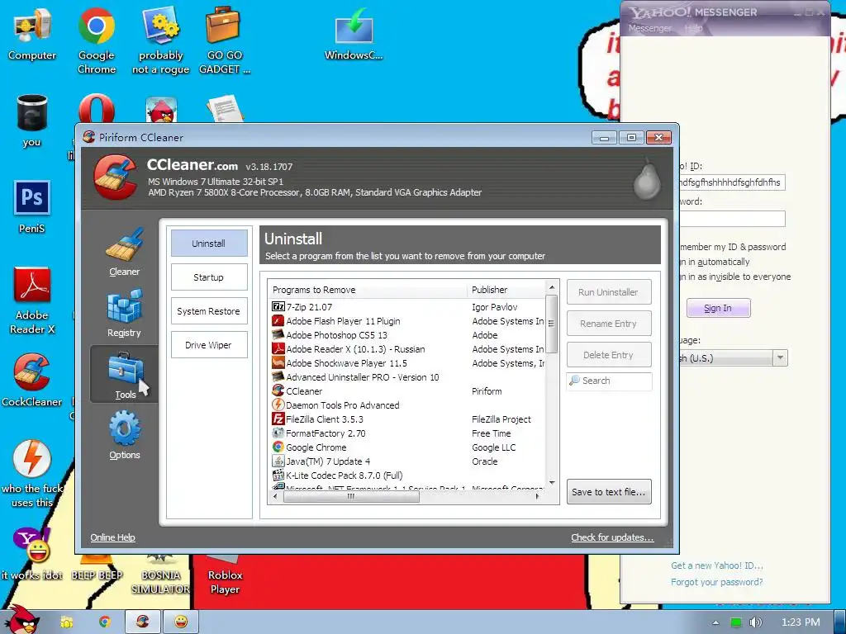
Task: Sort by the Publisher column header
Action: coord(506,290)
